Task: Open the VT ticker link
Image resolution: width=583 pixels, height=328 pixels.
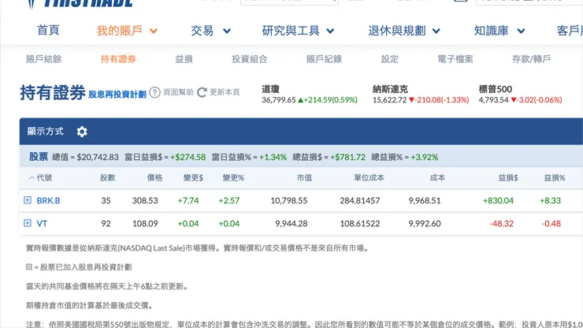Action: [x=42, y=223]
